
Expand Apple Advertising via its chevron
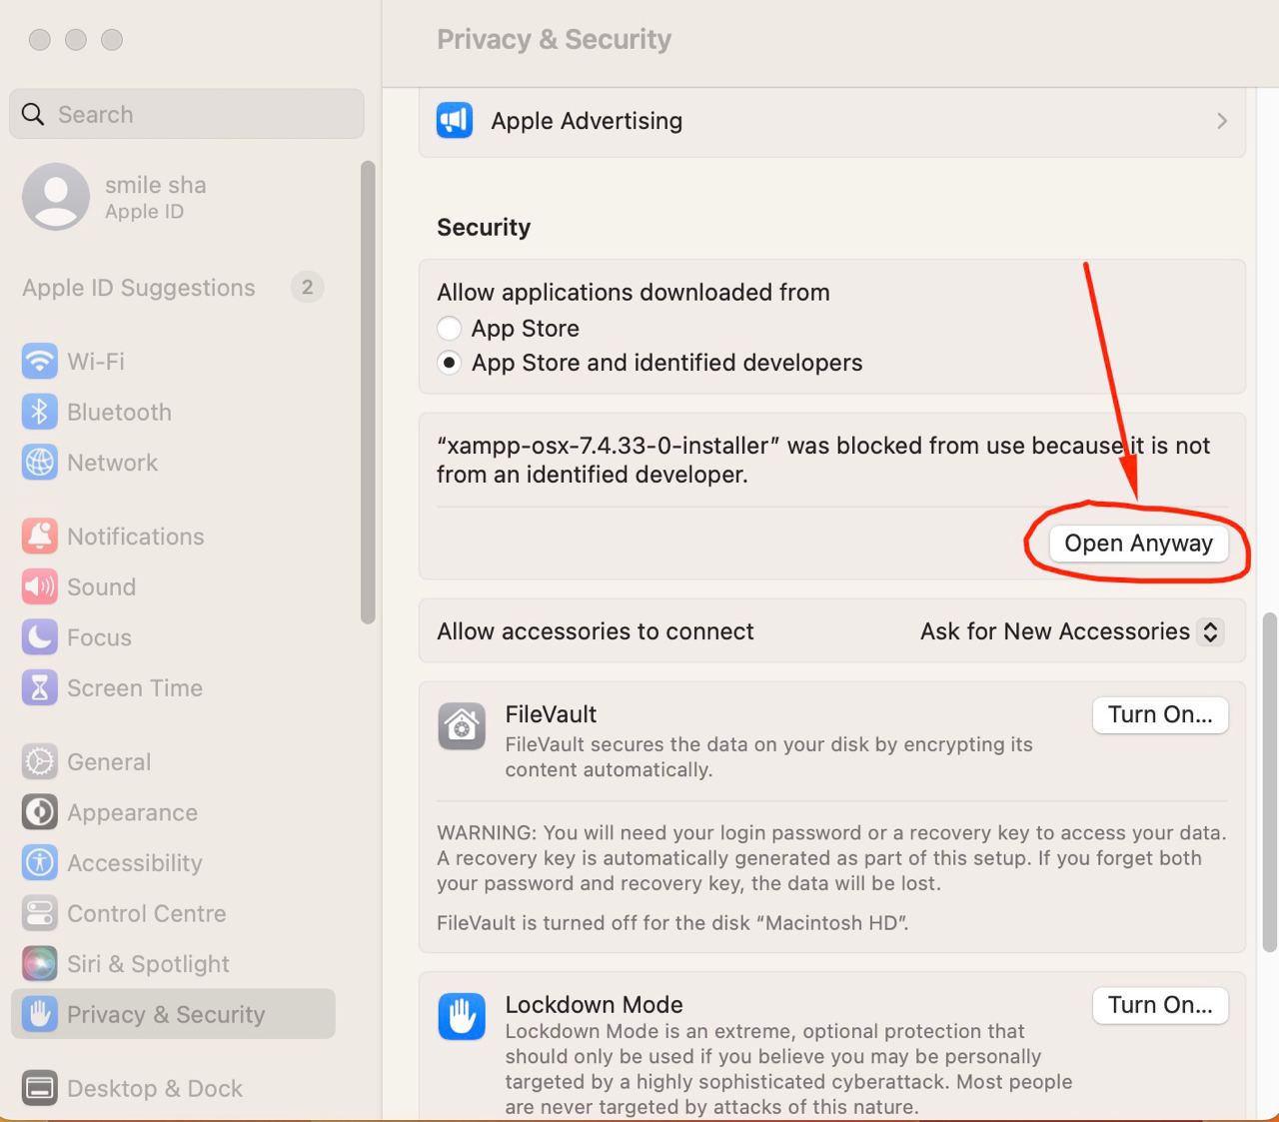(1222, 121)
